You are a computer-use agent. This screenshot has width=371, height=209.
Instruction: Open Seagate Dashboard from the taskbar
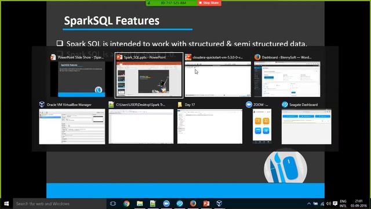[x=180, y=204]
